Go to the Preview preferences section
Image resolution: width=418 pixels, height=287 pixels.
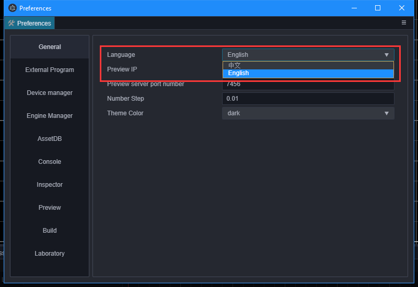50,207
